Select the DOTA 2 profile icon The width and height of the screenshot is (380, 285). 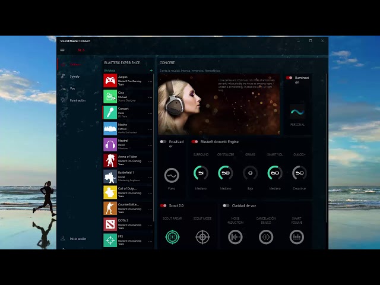[110, 224]
